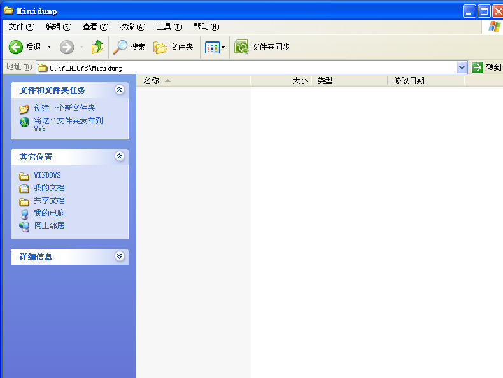The height and width of the screenshot is (378, 503).
Task: Click the green Go (转到) button
Action: coord(486,67)
